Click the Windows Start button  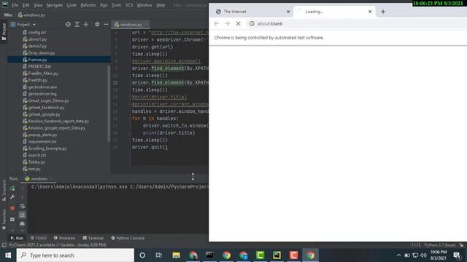(8, 255)
